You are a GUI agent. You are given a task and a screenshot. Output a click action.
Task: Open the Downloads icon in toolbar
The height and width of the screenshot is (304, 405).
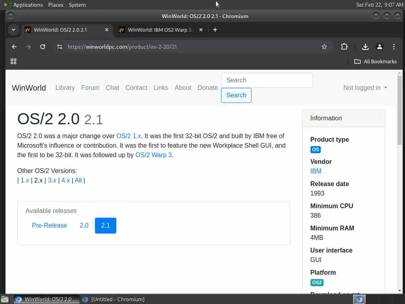(x=365, y=47)
